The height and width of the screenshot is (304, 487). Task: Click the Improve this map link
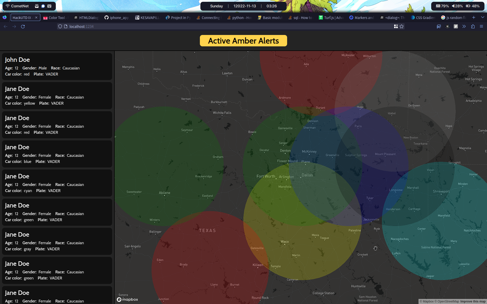473,301
